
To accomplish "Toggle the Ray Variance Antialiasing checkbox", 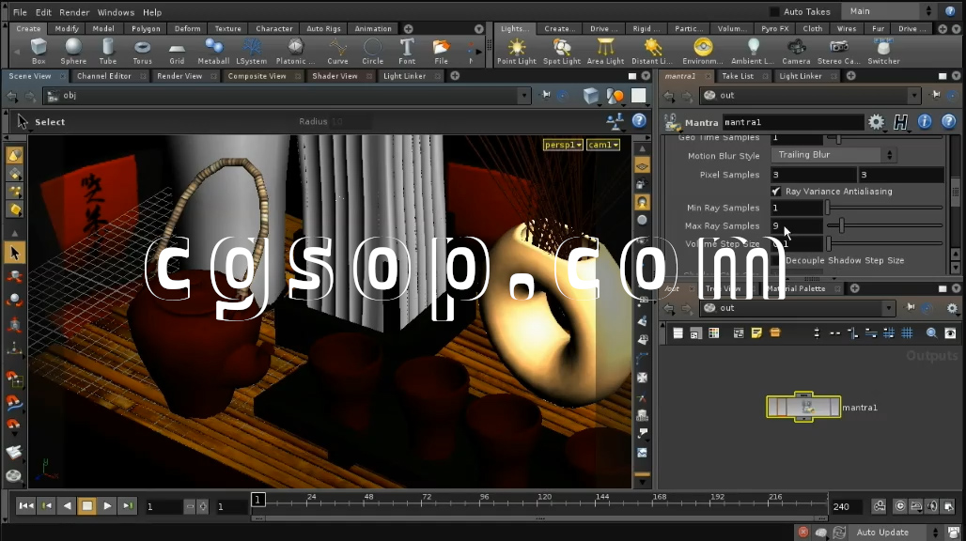I will pyautogui.click(x=776, y=192).
